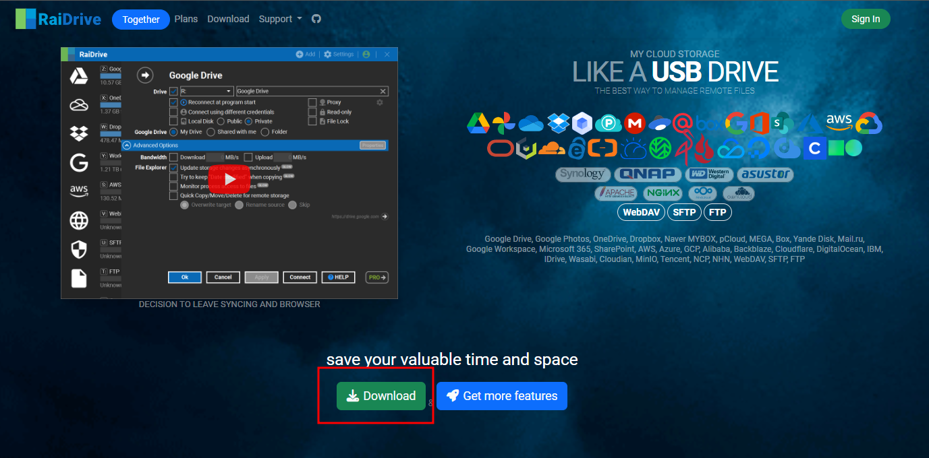Click the Google Drive triangle logo in services grid
The height and width of the screenshot is (458, 929).
coord(478,123)
